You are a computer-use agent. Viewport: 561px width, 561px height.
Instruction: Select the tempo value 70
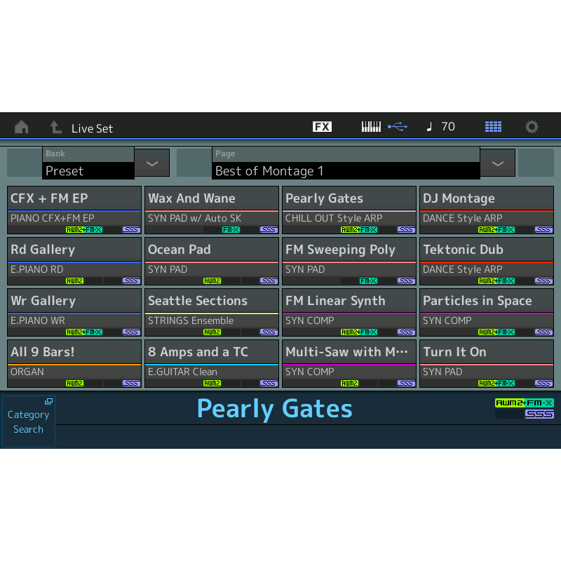(x=448, y=127)
